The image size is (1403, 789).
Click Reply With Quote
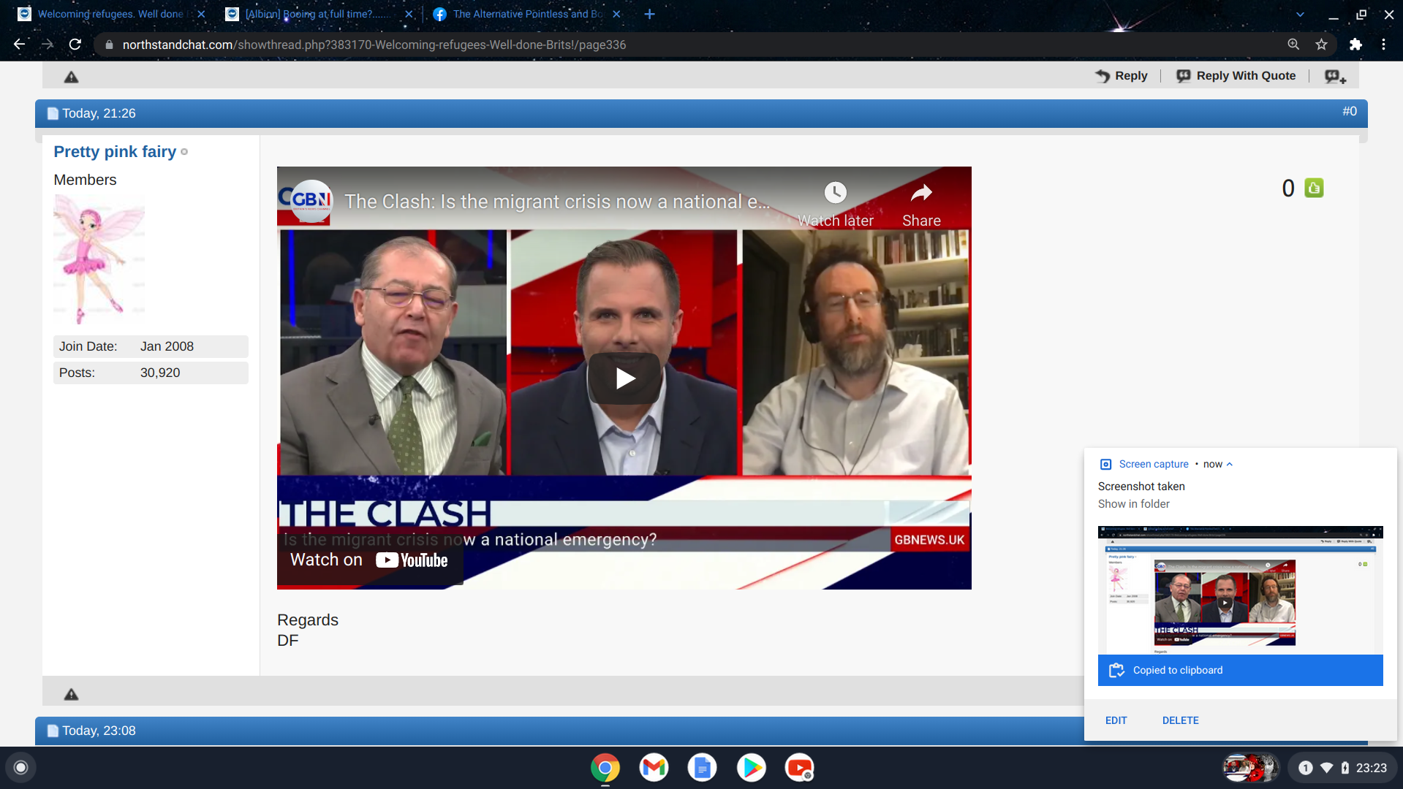pos(1236,76)
